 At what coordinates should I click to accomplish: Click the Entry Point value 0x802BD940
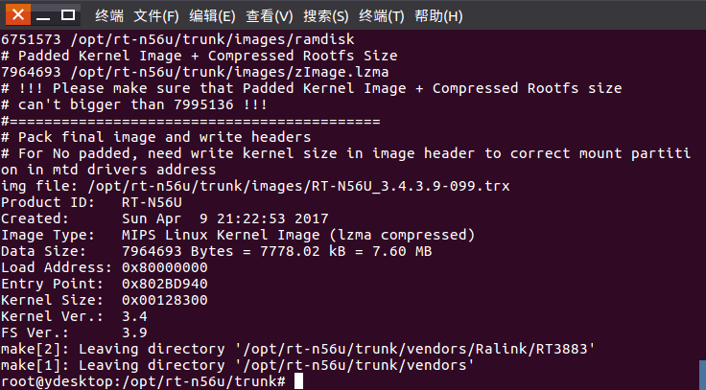point(164,284)
